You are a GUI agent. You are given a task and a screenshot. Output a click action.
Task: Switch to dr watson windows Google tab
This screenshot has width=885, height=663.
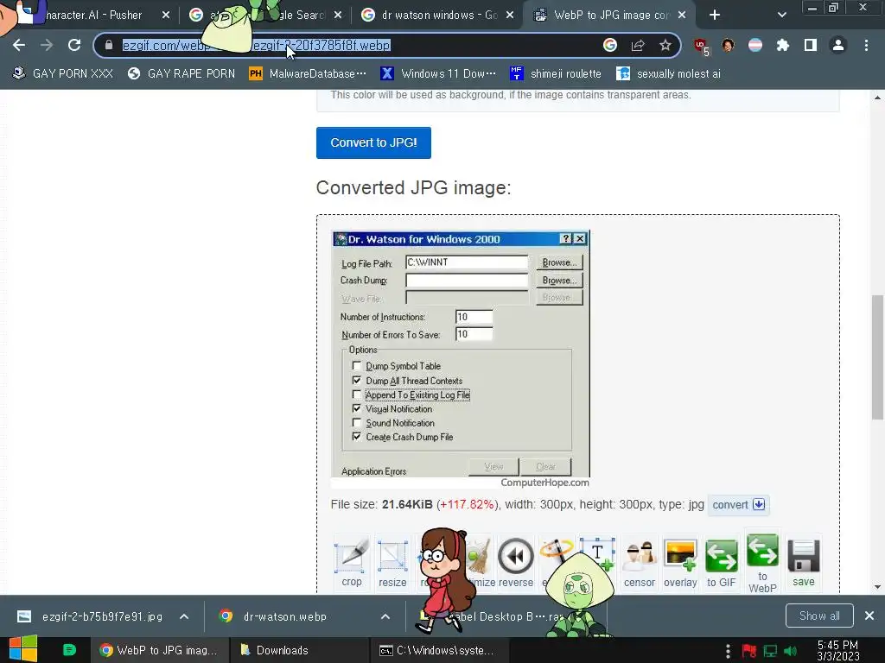(x=439, y=16)
